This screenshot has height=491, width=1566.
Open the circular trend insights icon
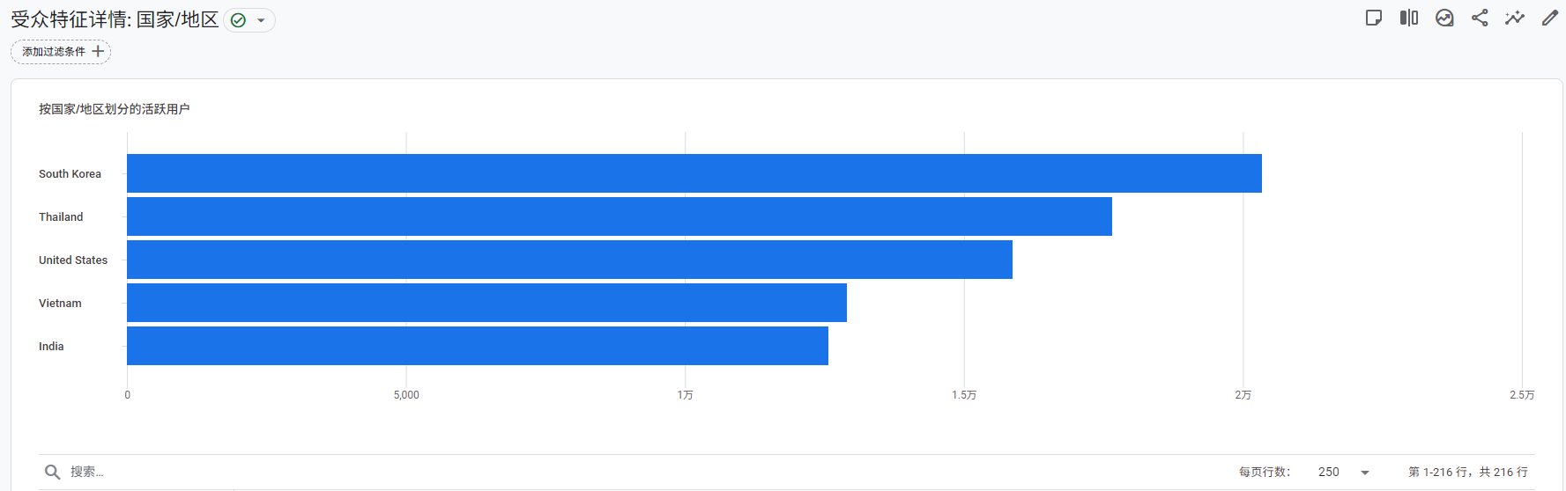coord(1444,18)
